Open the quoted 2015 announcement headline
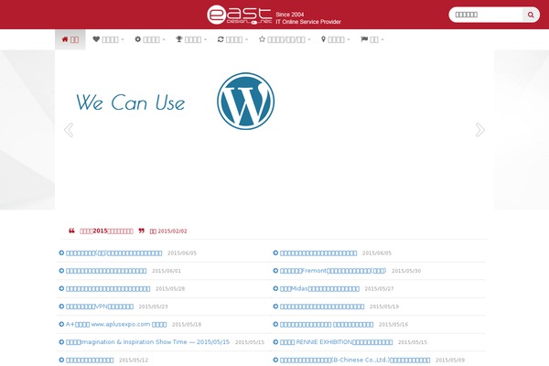This screenshot has height=366, width=549. click(106, 231)
